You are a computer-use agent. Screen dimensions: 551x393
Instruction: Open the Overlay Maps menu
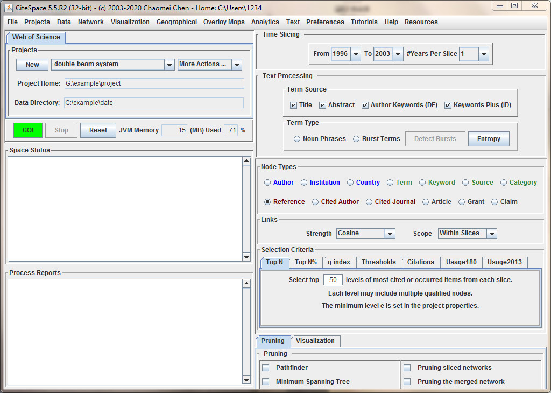point(224,22)
